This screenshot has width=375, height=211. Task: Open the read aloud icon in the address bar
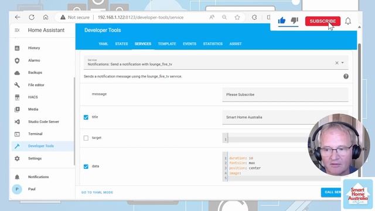(x=212, y=17)
